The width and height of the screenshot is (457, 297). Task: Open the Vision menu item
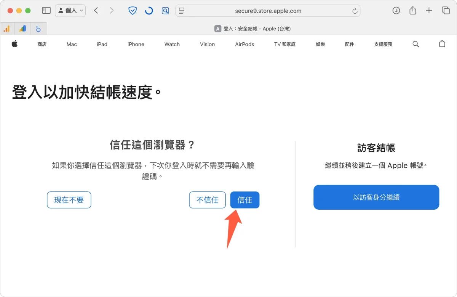pos(208,44)
